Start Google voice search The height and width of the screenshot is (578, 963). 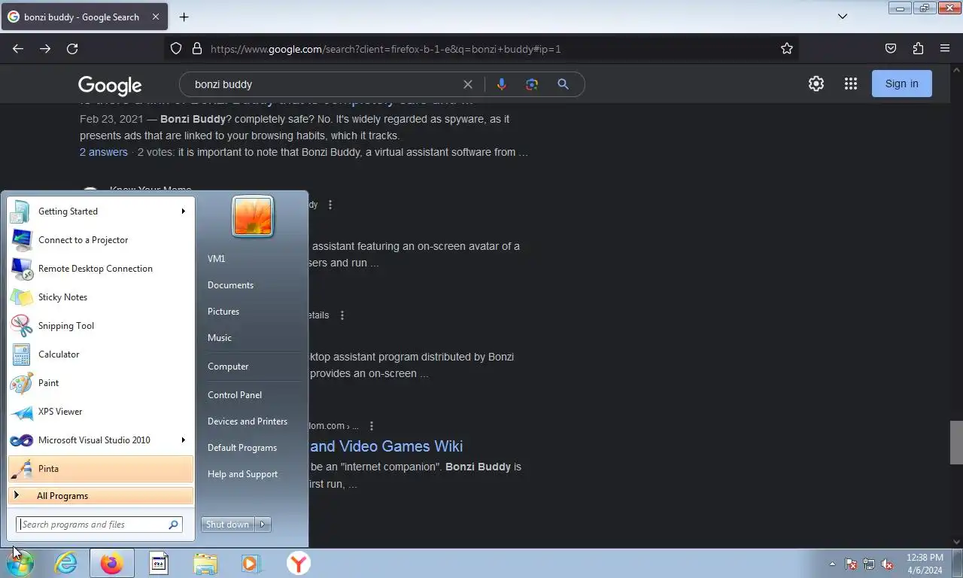tap(502, 84)
